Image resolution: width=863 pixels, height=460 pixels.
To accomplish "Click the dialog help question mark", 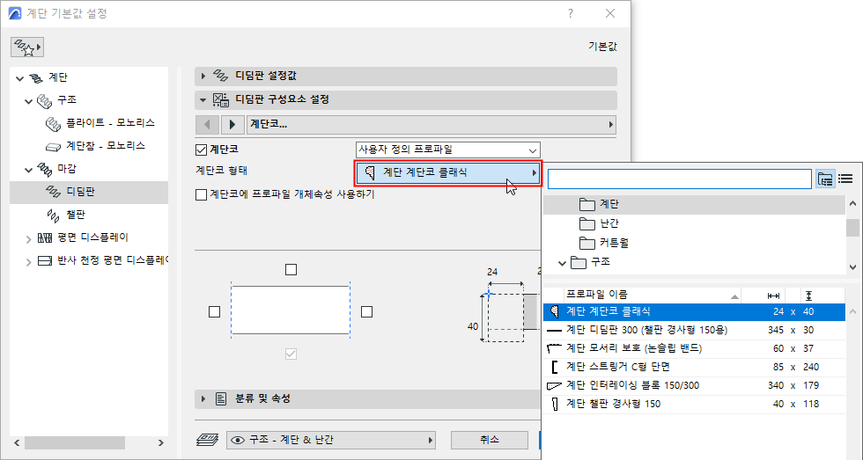I will click(x=571, y=14).
